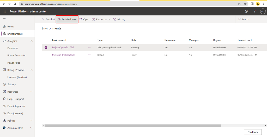Click the Home icon in the sidebar
The height and width of the screenshot is (137, 267).
pyautogui.click(x=4, y=27)
